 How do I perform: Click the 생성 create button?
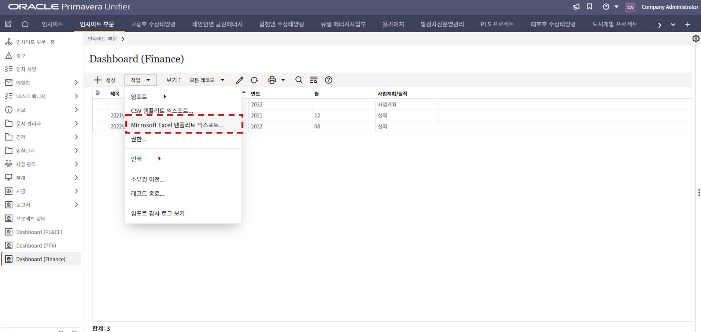105,80
